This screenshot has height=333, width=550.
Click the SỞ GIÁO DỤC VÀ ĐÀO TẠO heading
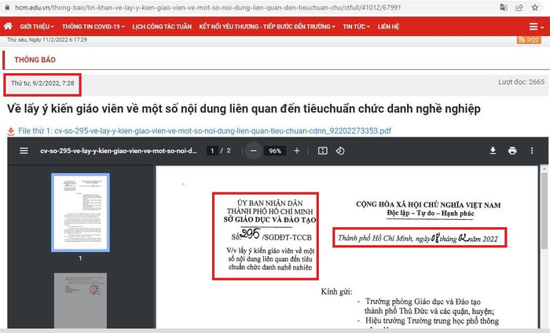269,220
